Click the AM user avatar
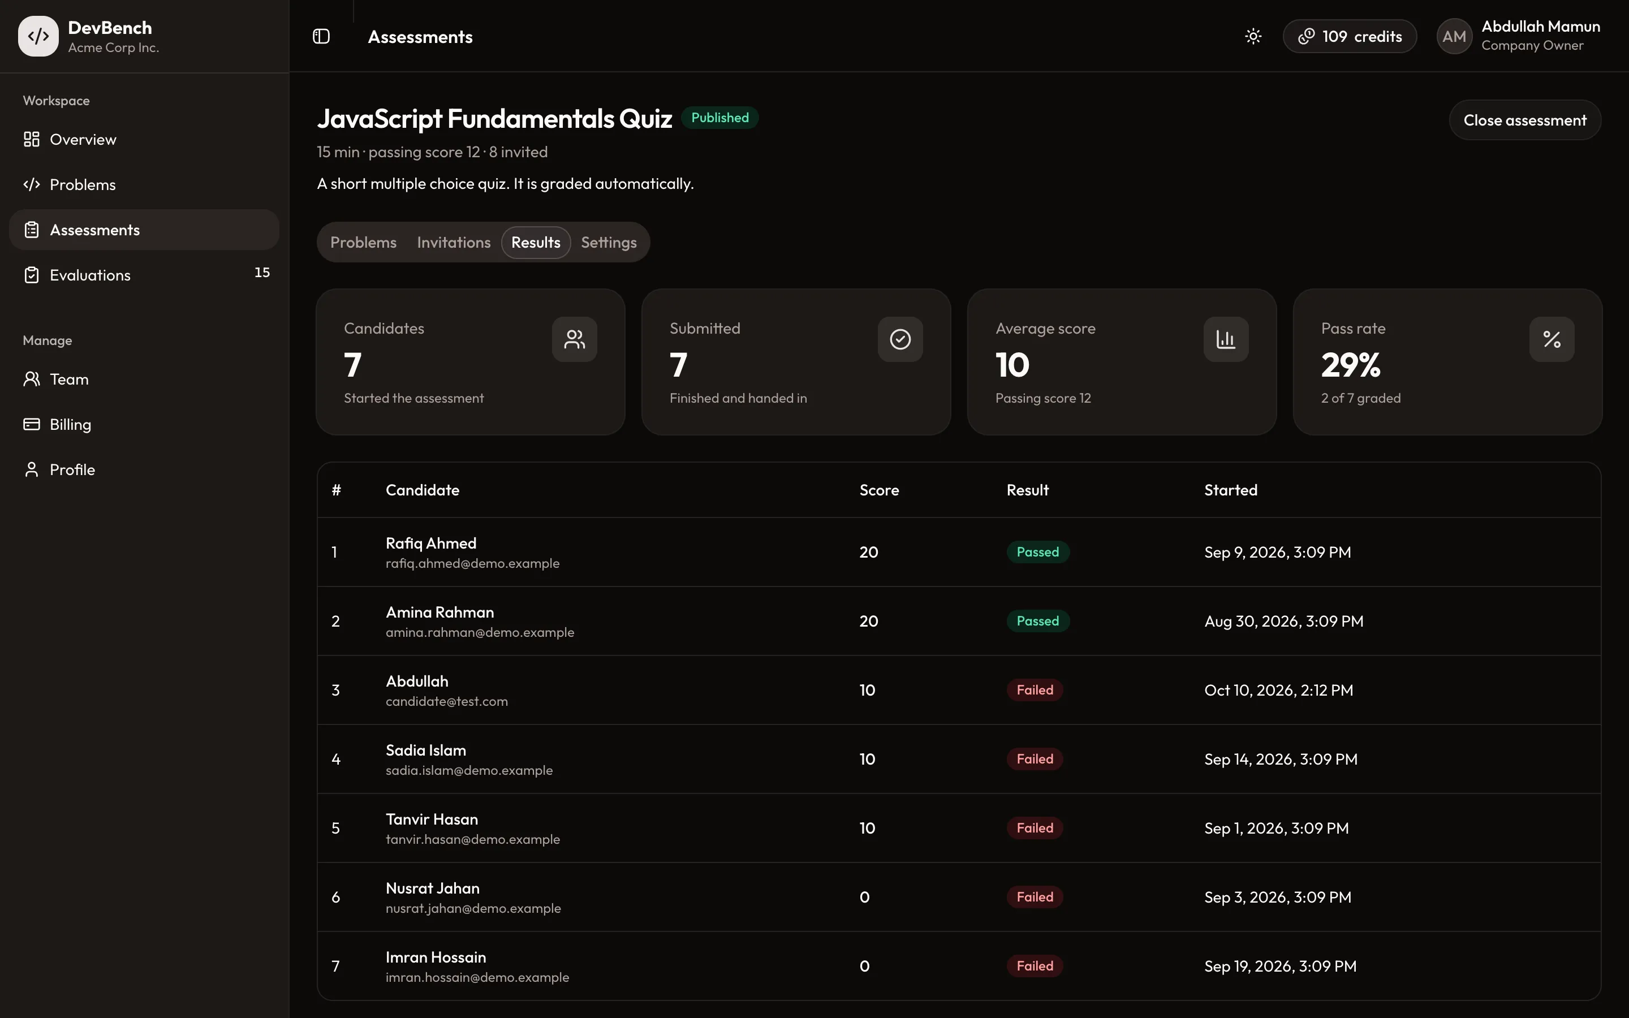1629x1018 pixels. (1454, 36)
